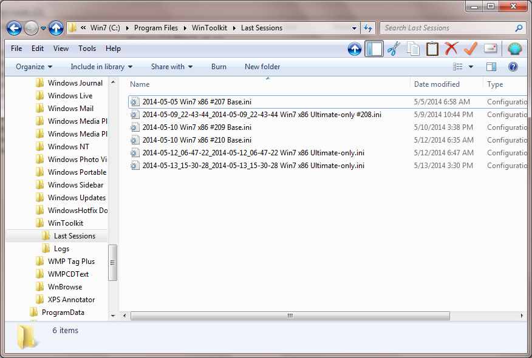The width and height of the screenshot is (532, 358).
Task: Click the icon of the #210 Base.ini file
Action: [135, 140]
